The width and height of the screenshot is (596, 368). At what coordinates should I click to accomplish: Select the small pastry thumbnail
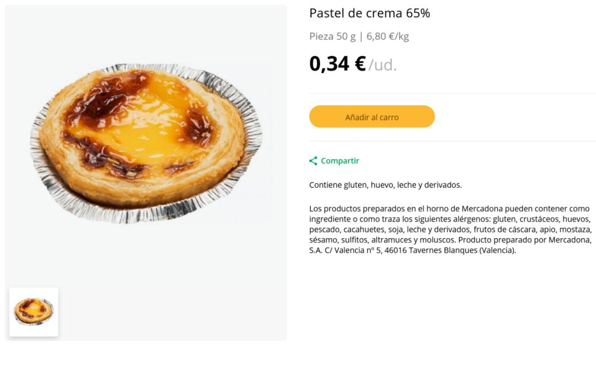click(34, 312)
